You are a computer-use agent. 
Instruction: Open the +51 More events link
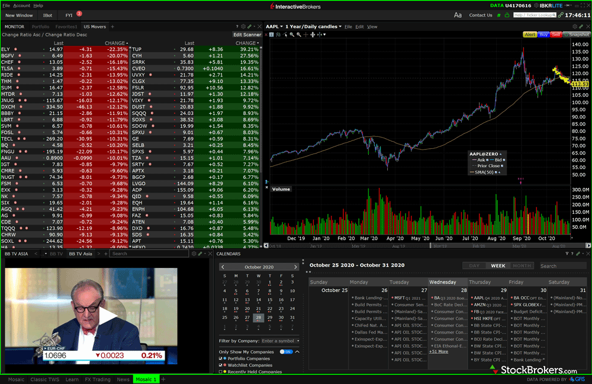438,351
